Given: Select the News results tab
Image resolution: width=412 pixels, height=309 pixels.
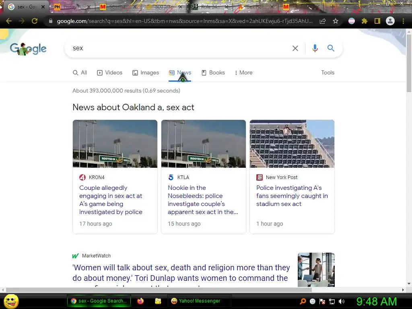Looking at the screenshot, I should [x=180, y=73].
